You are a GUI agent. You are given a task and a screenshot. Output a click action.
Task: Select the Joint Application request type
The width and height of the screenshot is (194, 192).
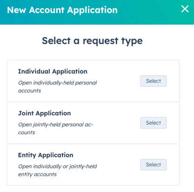click(154, 123)
